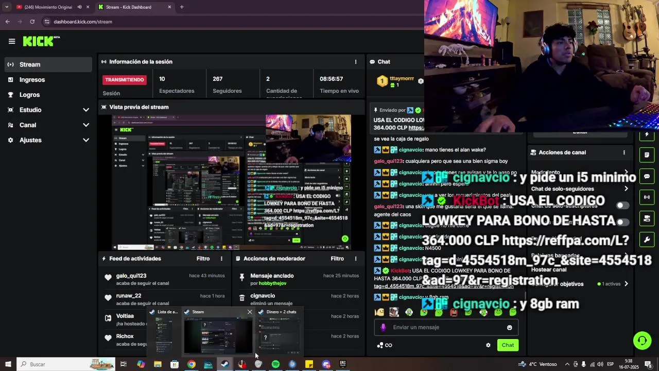Open Chat de solo-seguidores settings
The width and height of the screenshot is (659, 371).
[x=580, y=189]
